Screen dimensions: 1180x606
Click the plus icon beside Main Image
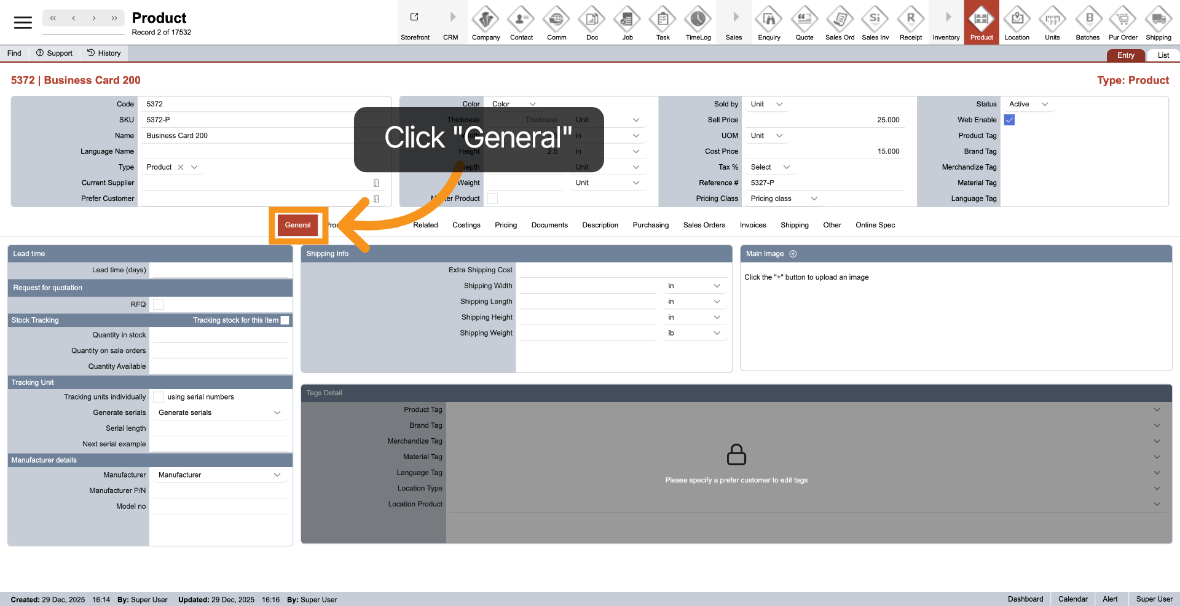coord(793,254)
